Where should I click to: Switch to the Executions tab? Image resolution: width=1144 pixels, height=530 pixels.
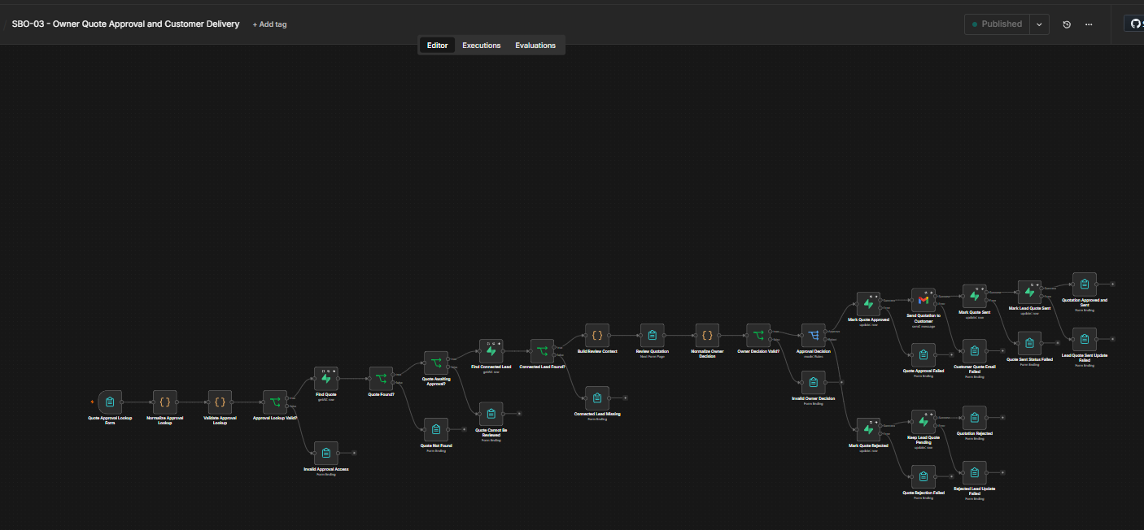[482, 46]
